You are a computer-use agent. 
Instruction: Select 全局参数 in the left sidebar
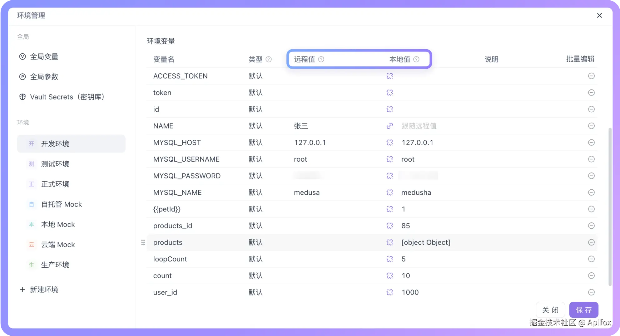44,76
